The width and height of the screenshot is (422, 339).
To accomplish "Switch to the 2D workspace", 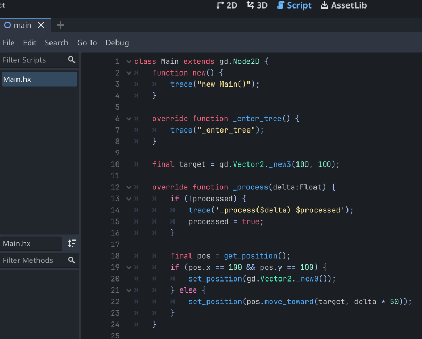I will coord(227,5).
